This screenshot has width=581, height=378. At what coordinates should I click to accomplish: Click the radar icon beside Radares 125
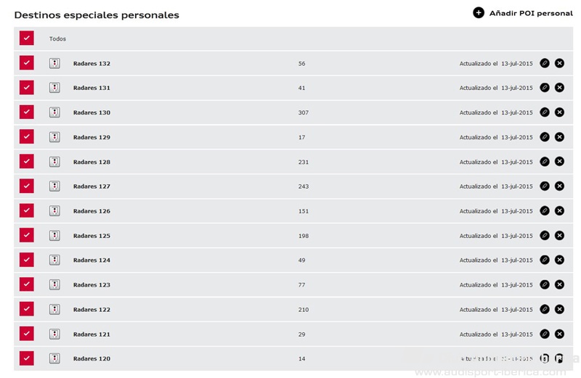[x=54, y=236]
